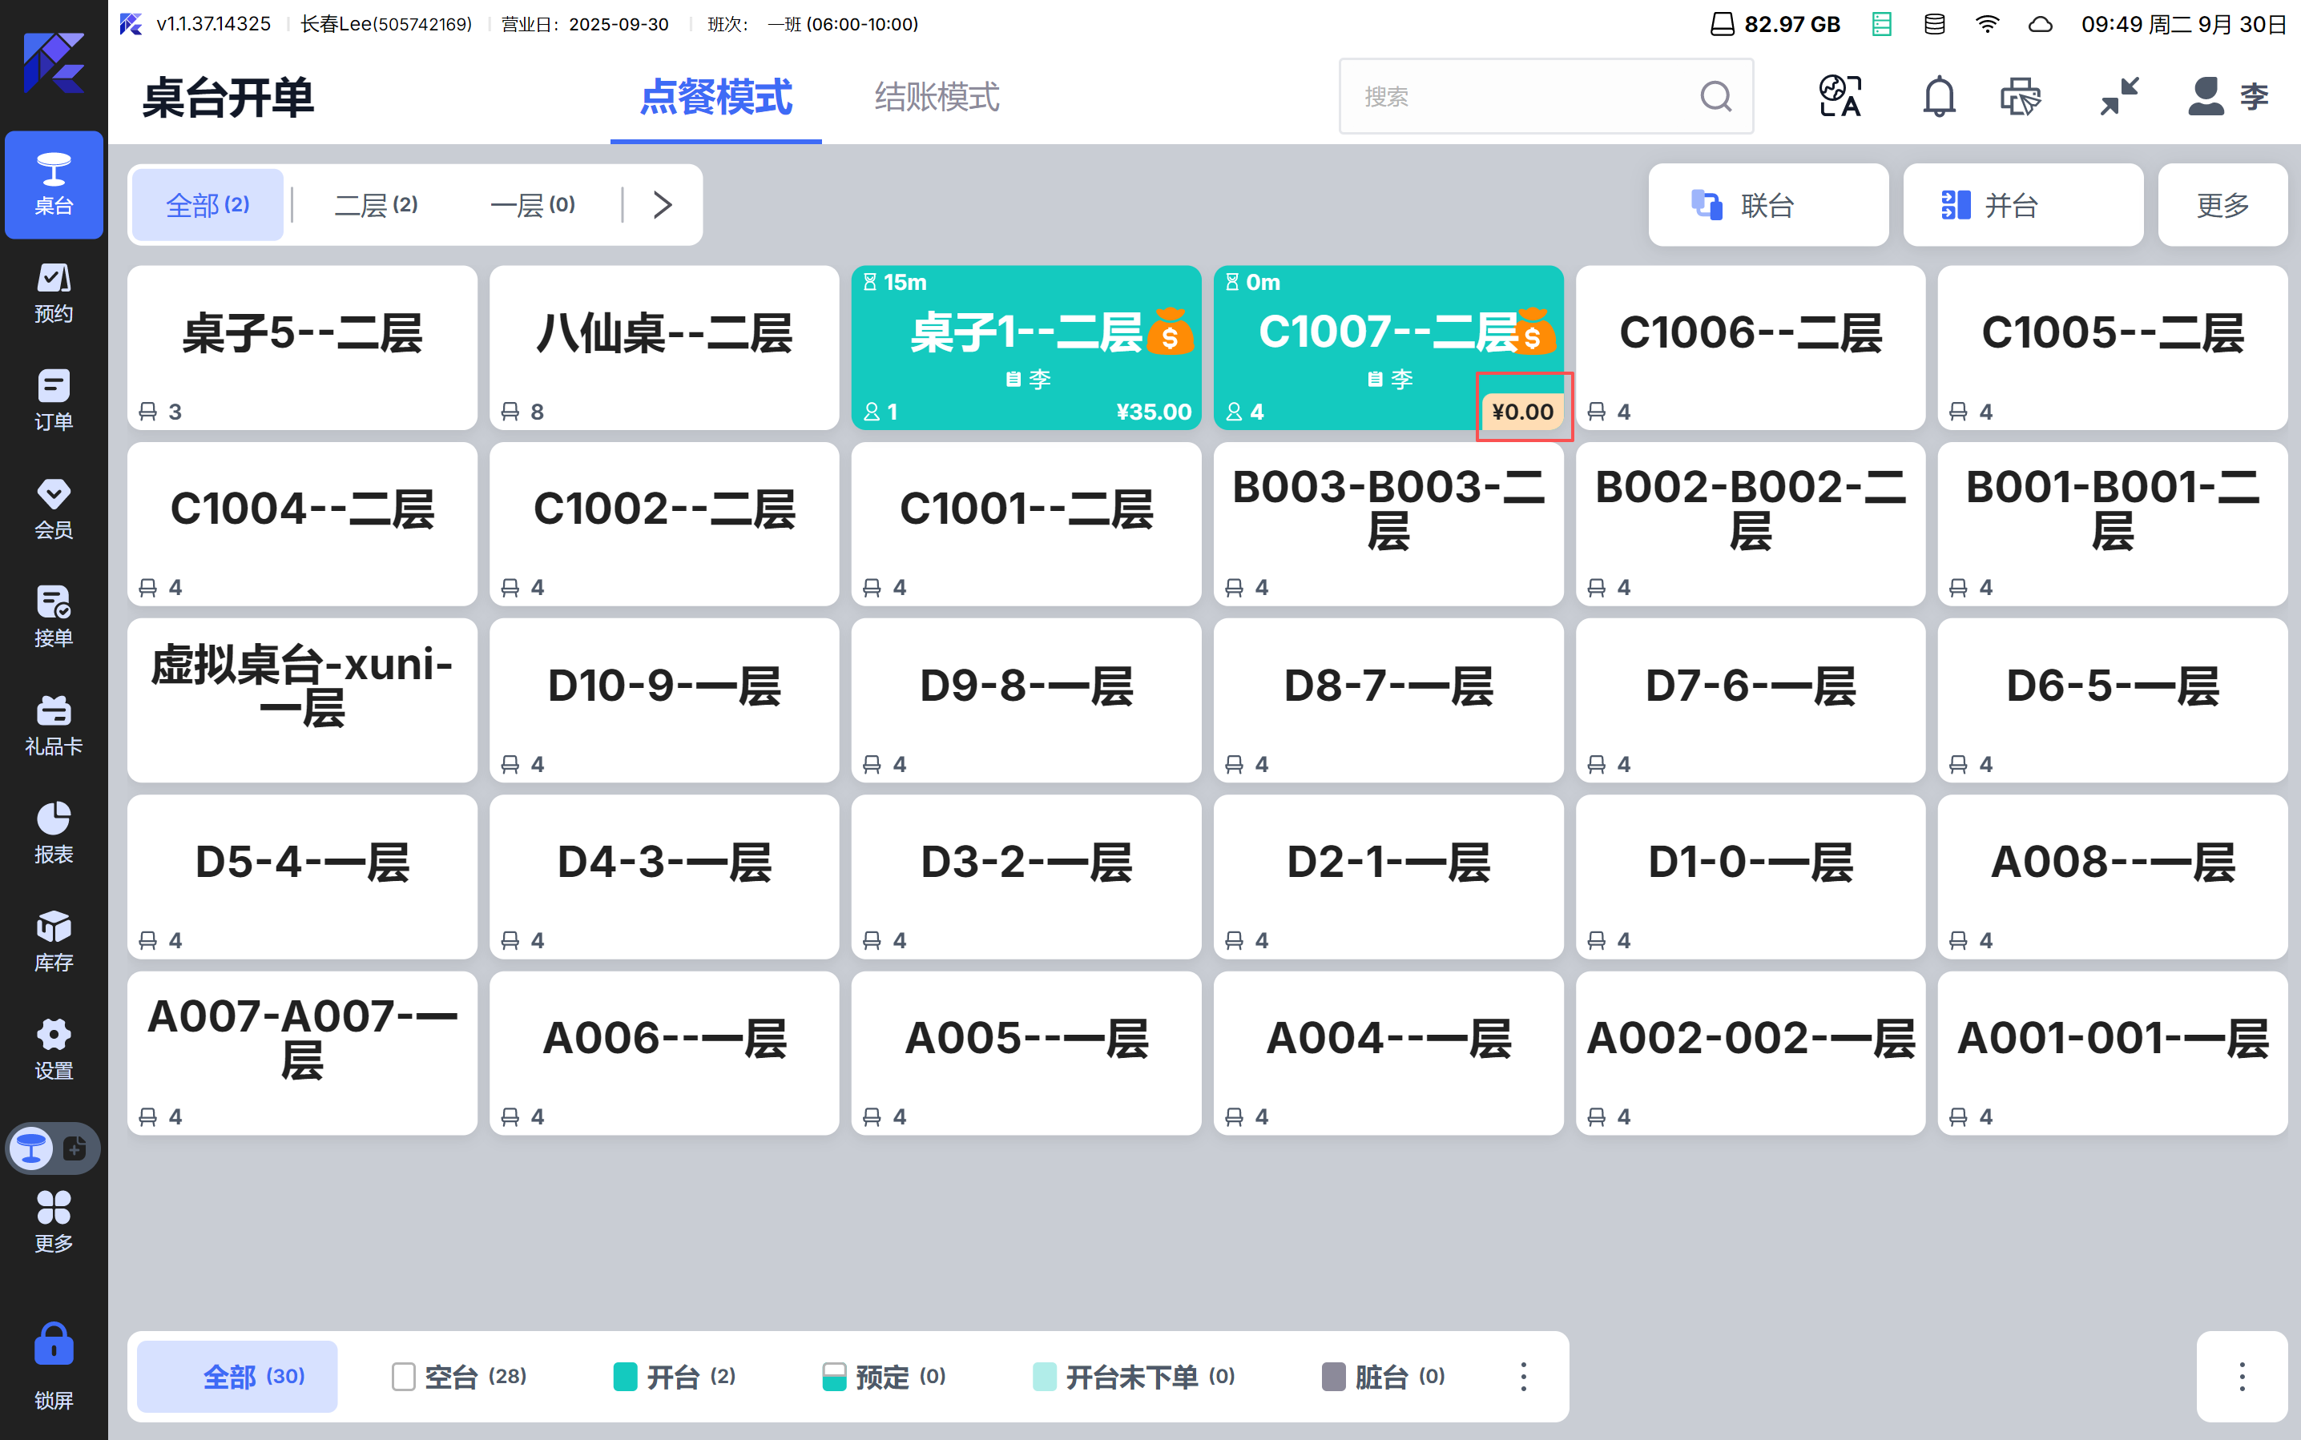Open status filter three-dots menu
2301x1440 pixels.
tap(1522, 1376)
